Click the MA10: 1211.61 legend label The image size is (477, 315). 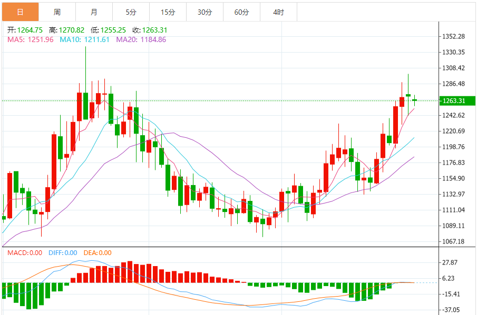click(x=84, y=40)
